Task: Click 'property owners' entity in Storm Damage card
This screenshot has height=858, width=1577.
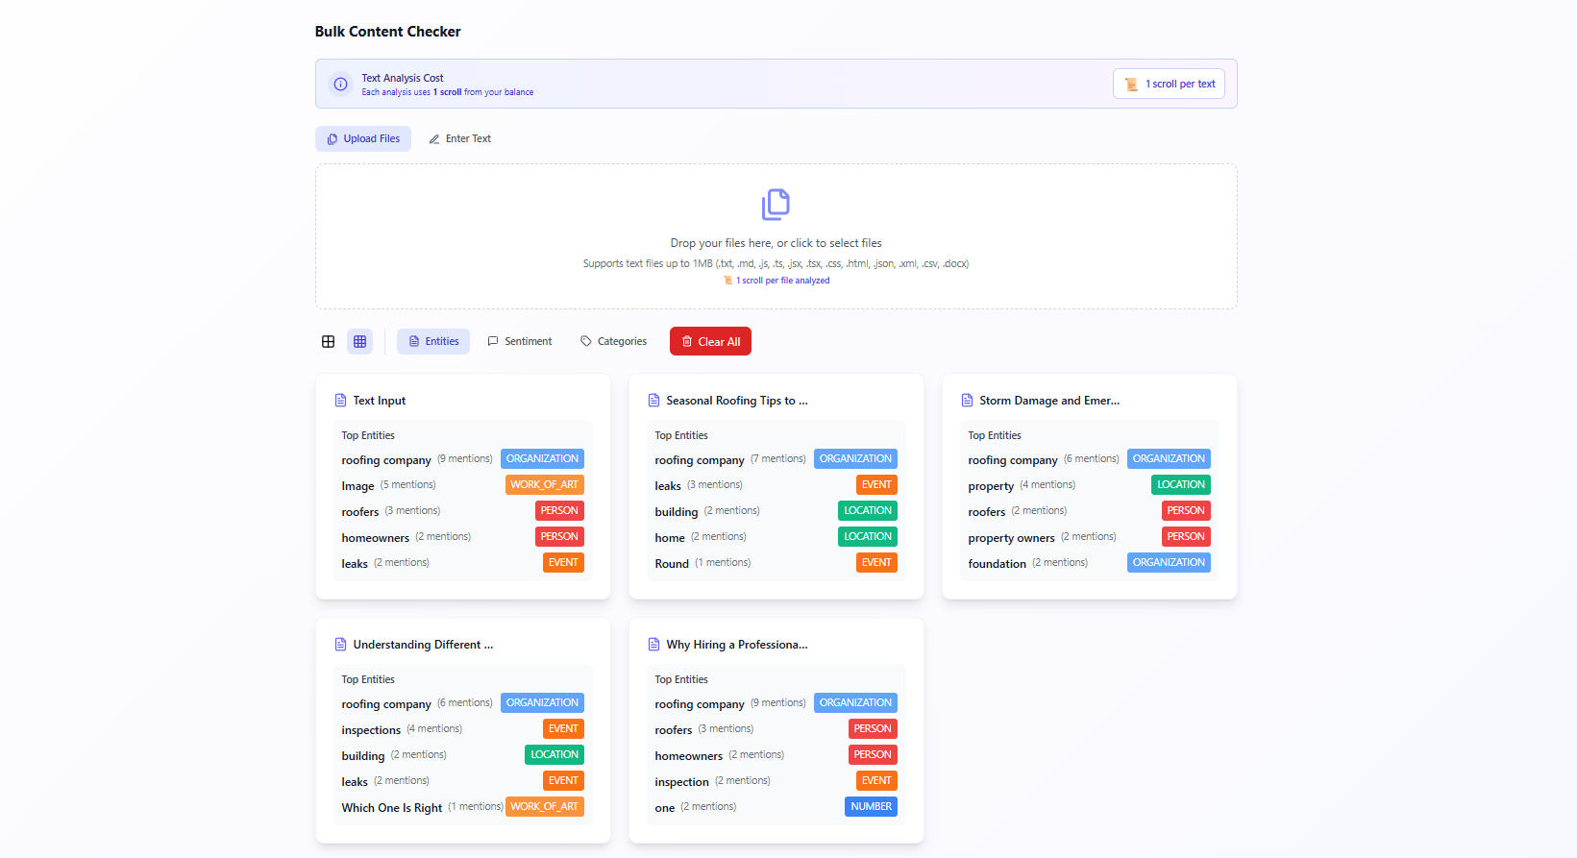Action: pos(1011,538)
